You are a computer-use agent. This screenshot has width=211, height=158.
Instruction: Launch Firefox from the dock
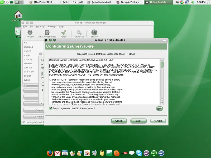[50, 153]
